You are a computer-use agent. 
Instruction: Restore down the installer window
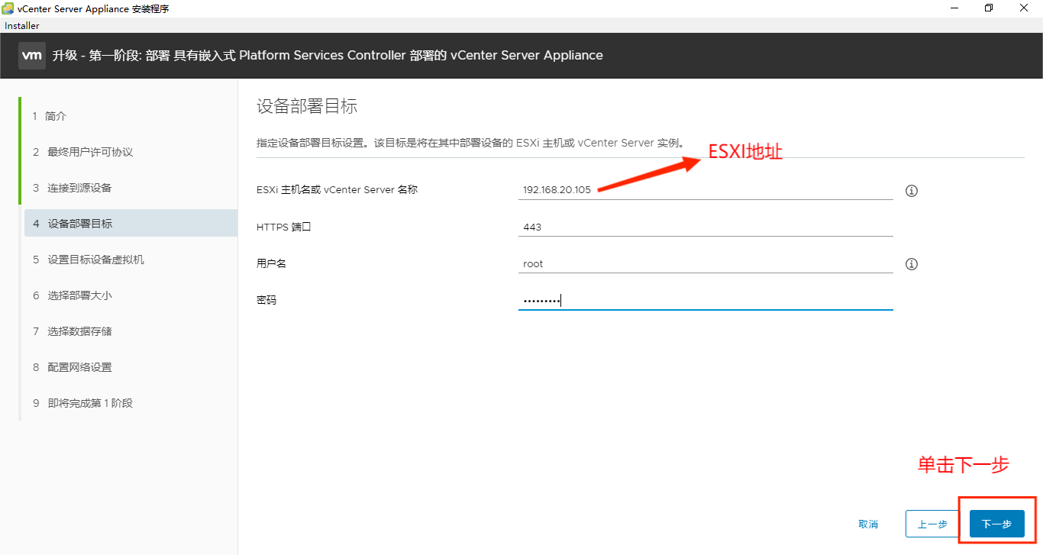989,8
